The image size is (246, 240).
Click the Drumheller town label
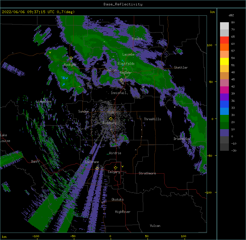click(182, 139)
